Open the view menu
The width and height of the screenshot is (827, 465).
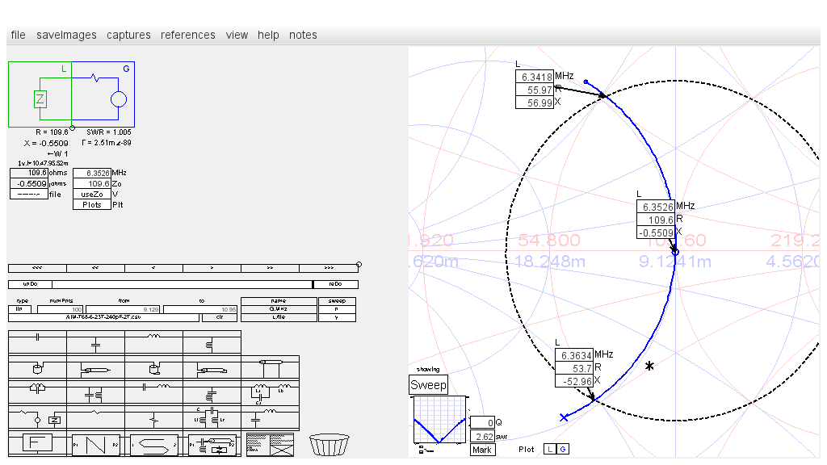(x=237, y=35)
